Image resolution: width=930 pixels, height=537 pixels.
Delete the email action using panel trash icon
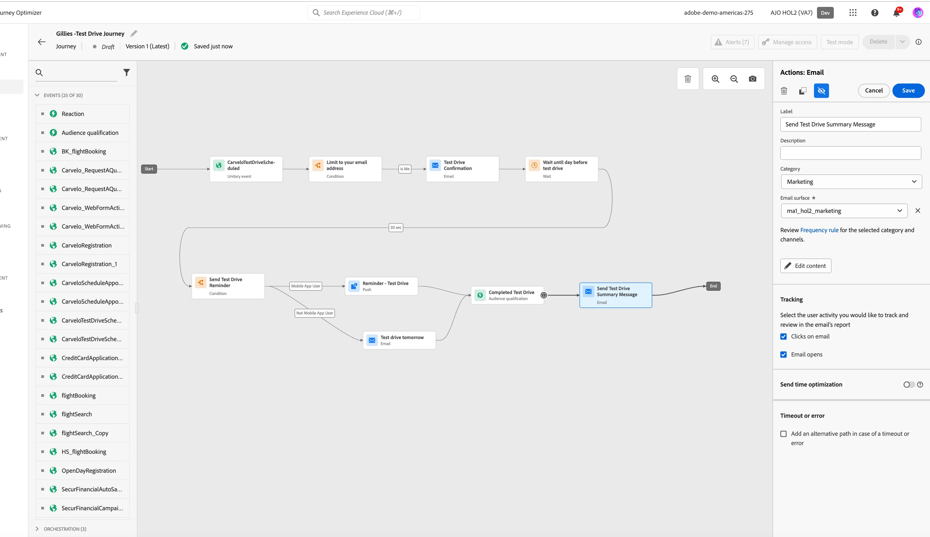[x=784, y=91]
